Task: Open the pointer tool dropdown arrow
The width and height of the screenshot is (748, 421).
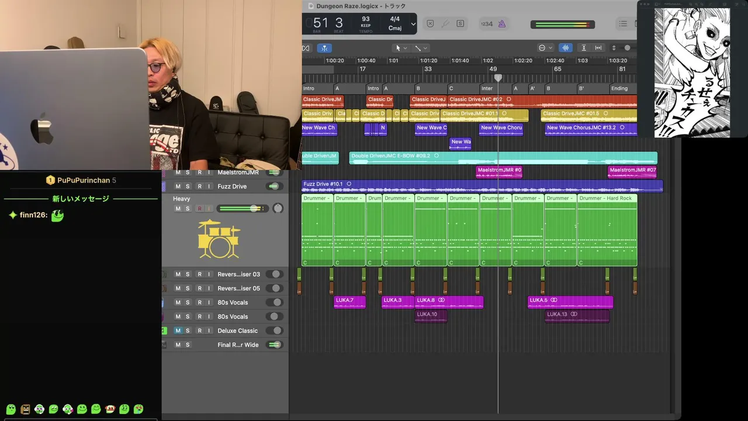Action: (x=406, y=48)
